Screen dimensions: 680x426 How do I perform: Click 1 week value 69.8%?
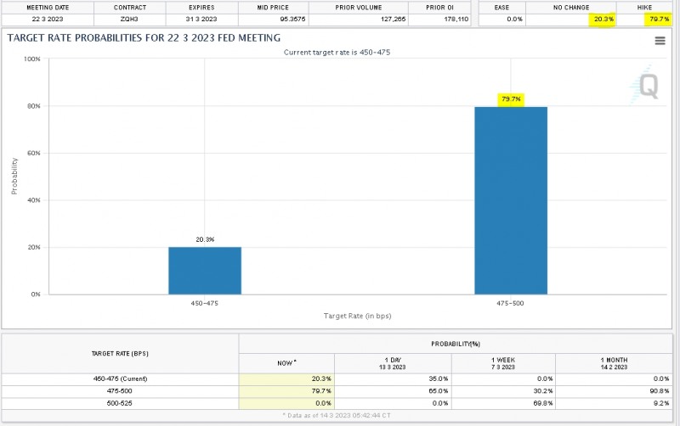543,403
